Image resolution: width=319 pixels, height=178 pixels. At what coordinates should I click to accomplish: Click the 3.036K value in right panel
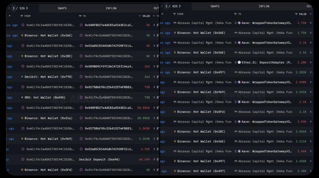click(x=301, y=131)
